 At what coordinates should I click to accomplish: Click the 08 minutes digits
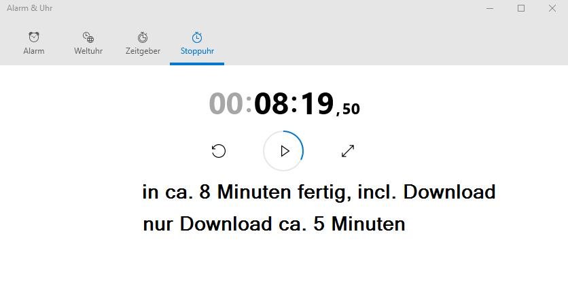click(271, 103)
